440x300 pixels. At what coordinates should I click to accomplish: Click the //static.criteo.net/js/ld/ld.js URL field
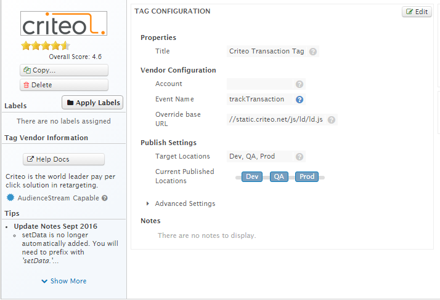pos(276,119)
